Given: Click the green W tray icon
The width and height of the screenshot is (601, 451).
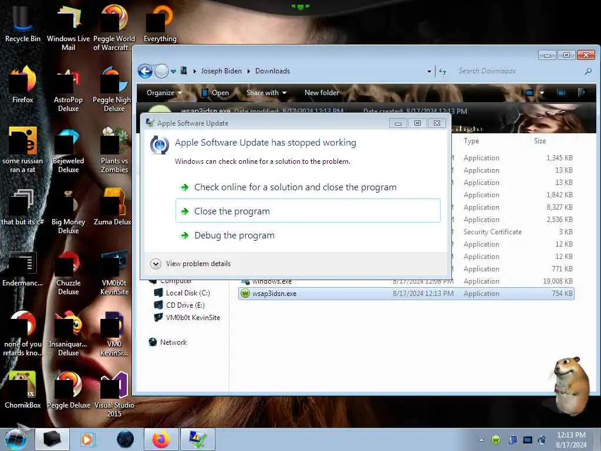Looking at the screenshot, I should [x=495, y=439].
